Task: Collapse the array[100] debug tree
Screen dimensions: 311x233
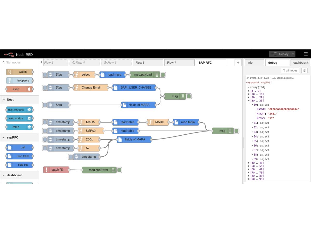Action: tap(249, 87)
